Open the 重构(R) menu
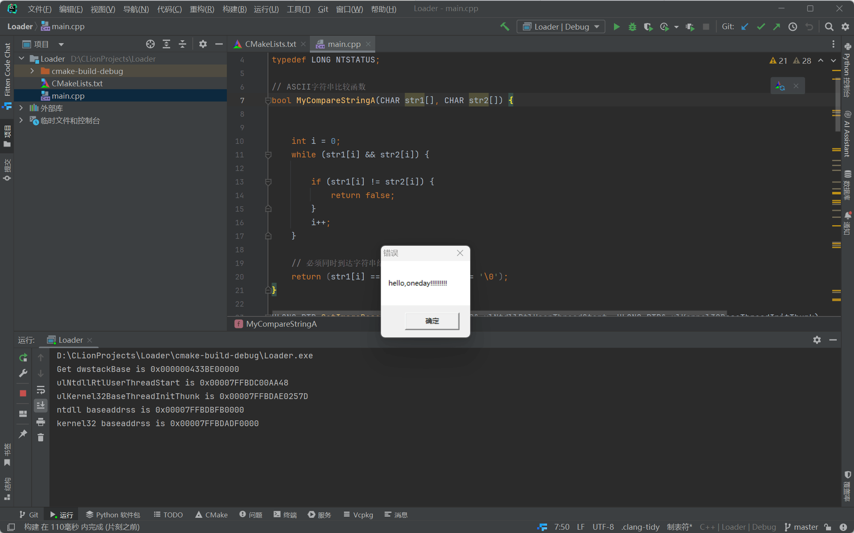Screen dimensions: 854x533 (x=202, y=9)
